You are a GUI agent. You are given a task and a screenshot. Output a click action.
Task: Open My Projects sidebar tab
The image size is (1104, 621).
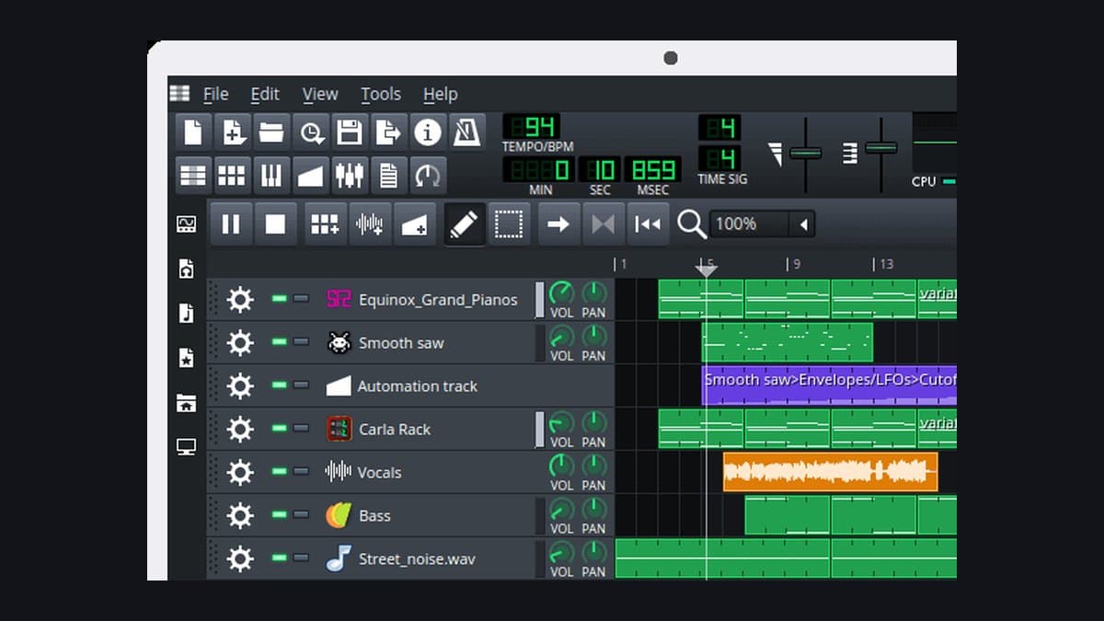[x=186, y=269]
